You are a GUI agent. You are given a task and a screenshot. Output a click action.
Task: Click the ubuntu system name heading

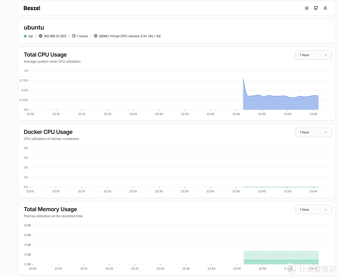[x=34, y=28]
